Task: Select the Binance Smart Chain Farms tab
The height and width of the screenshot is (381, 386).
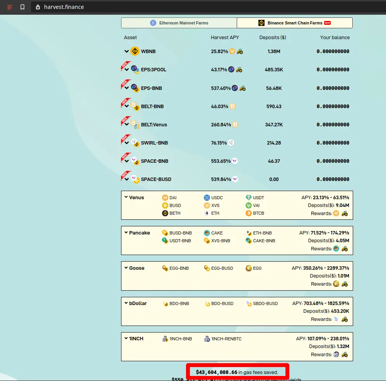Action: (x=295, y=23)
